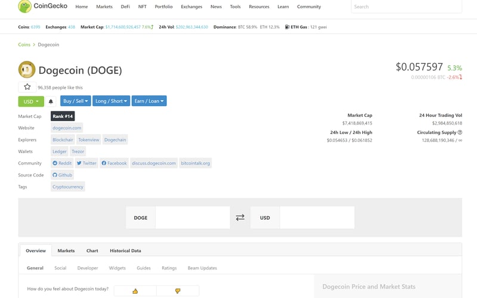Click the 24h Vol value link

[x=192, y=27]
